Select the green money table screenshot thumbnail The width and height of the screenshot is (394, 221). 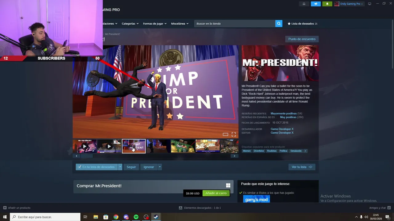183,146
